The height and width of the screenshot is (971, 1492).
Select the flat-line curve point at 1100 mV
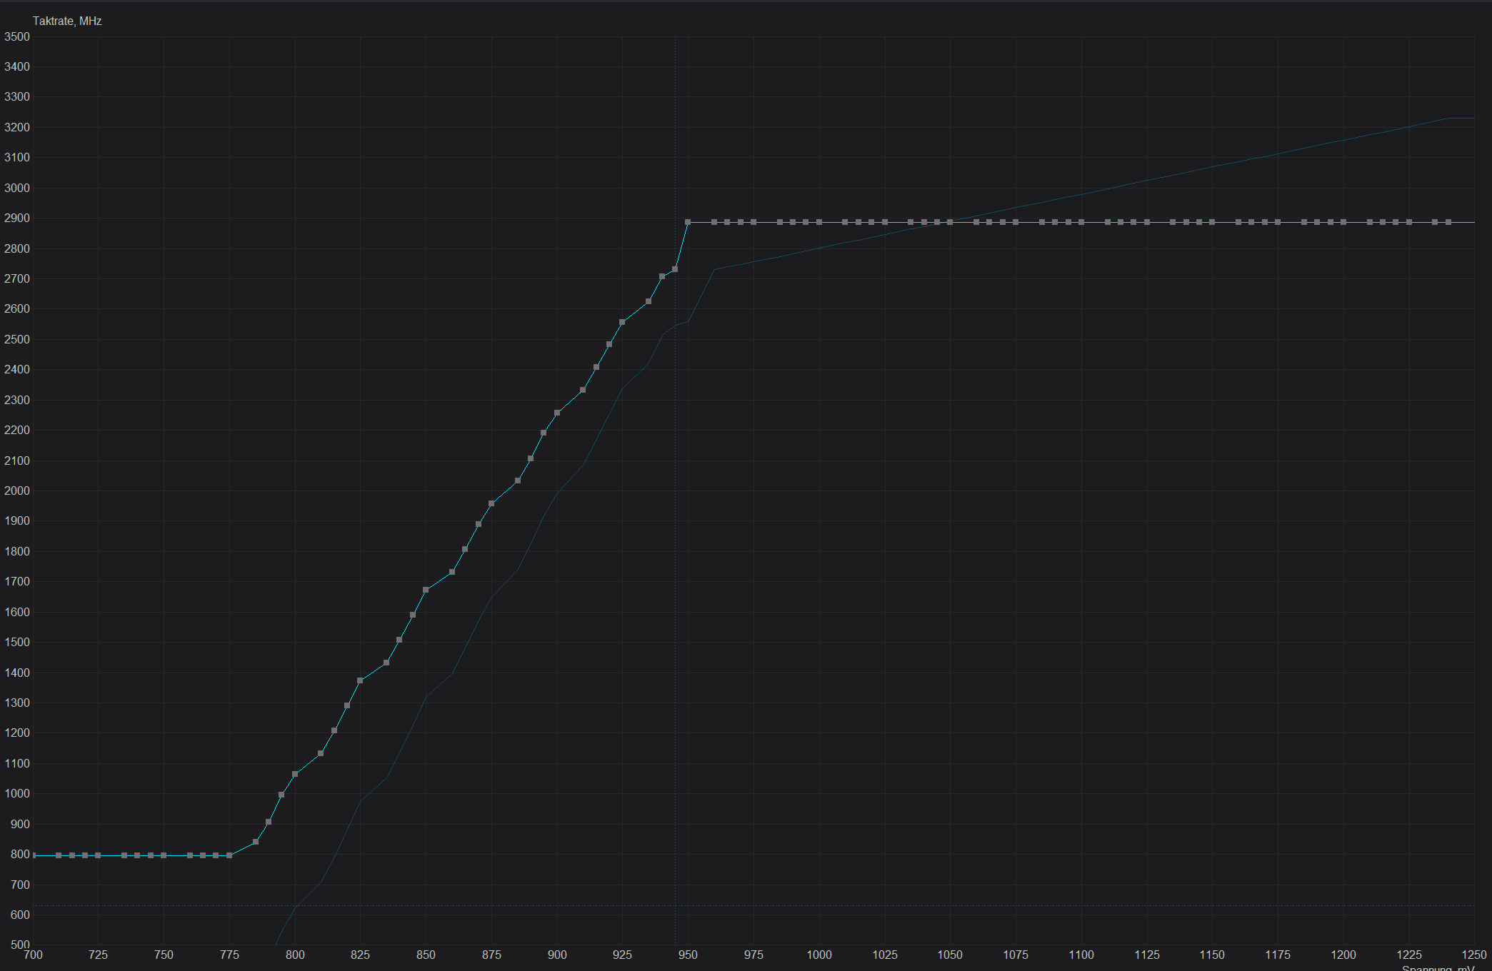coord(1081,222)
